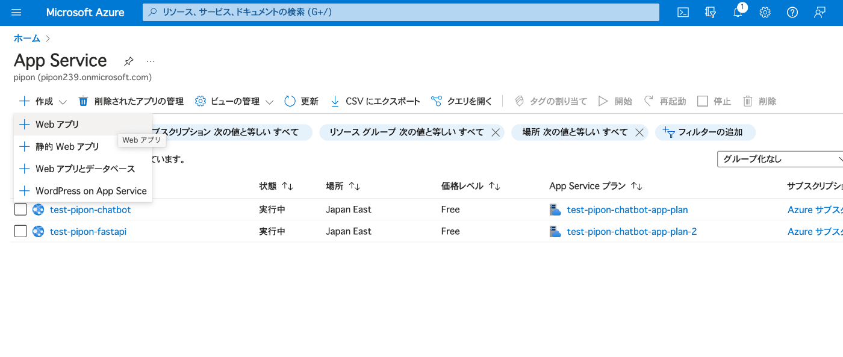Screen dimensions: 843x357
Task: Tick the checkbox for test-pipon-chatbot
Action: click(20, 210)
